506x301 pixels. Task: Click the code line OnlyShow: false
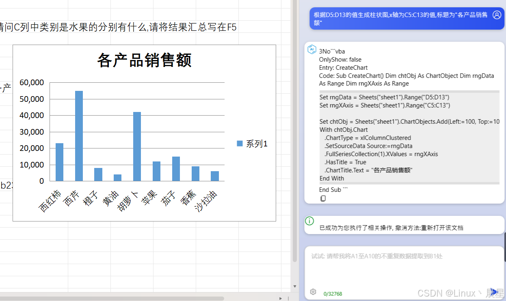(340, 60)
